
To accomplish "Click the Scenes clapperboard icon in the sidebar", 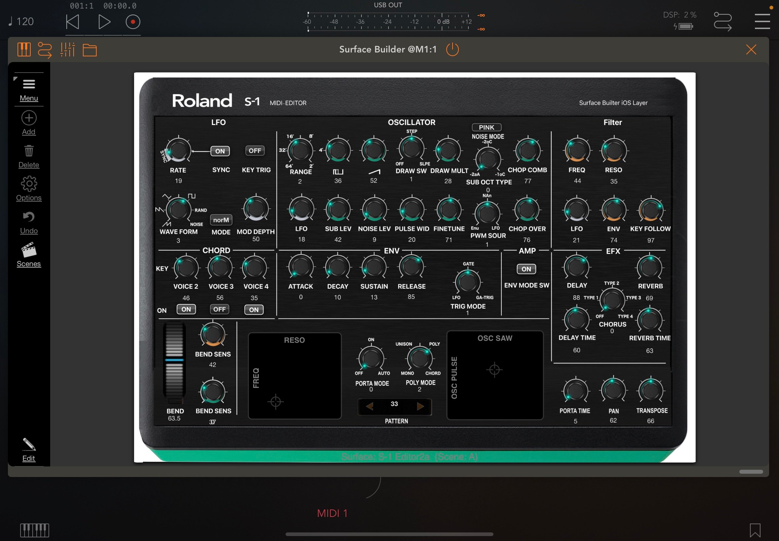I will pyautogui.click(x=28, y=250).
